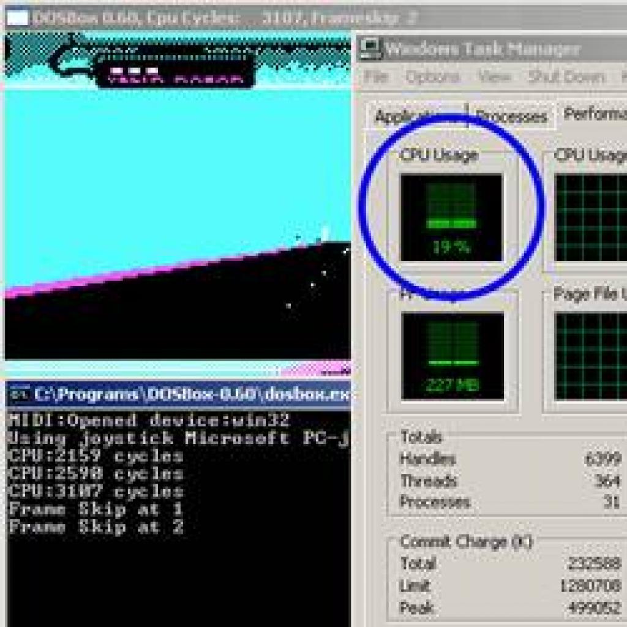Open the Options menu in Task Manager
Image resolution: width=627 pixels, height=627 pixels.
432,77
